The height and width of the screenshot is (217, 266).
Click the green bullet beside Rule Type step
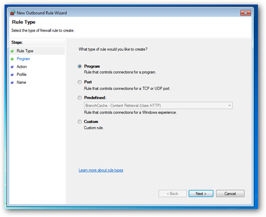click(x=12, y=51)
